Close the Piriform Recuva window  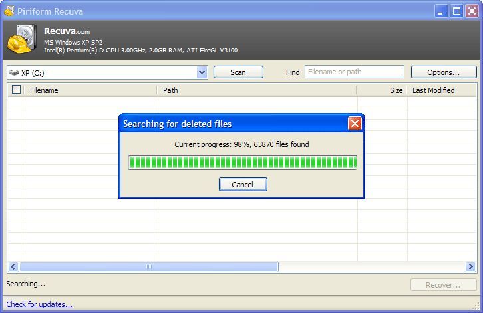pos(472,11)
